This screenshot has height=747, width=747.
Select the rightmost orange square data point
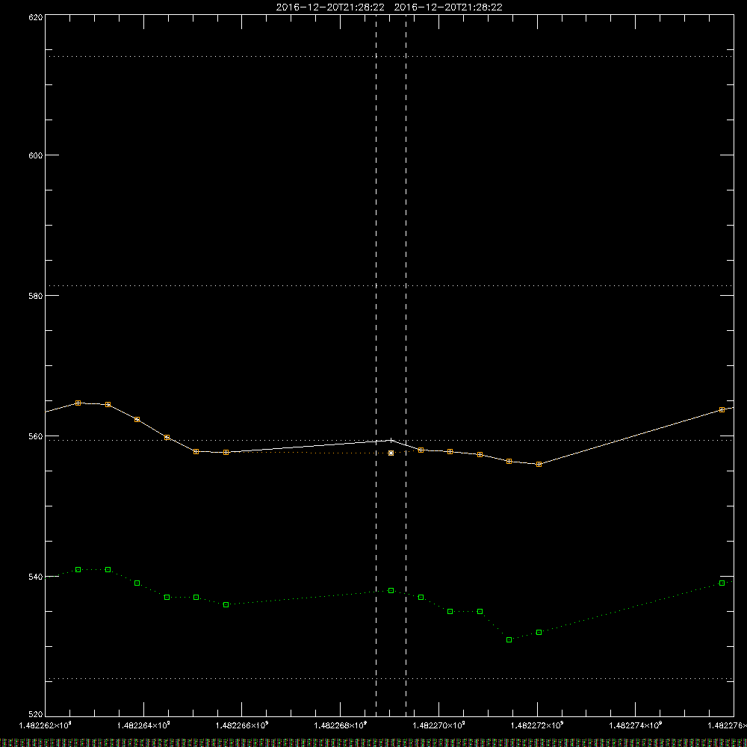[x=722, y=409]
